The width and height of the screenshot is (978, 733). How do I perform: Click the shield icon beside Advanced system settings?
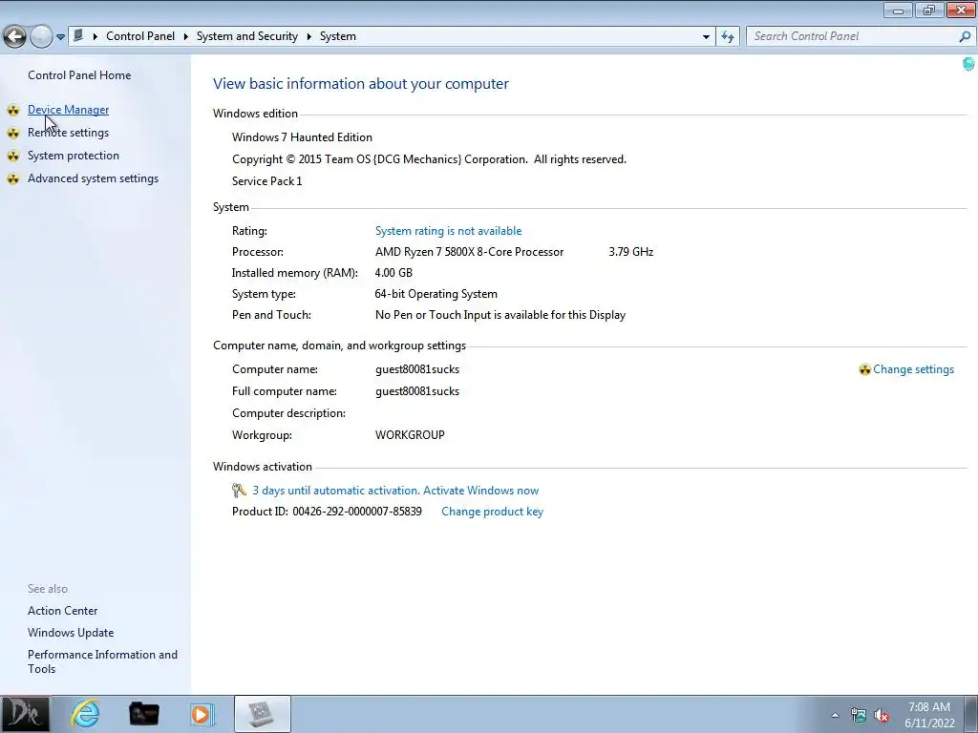[x=13, y=179]
